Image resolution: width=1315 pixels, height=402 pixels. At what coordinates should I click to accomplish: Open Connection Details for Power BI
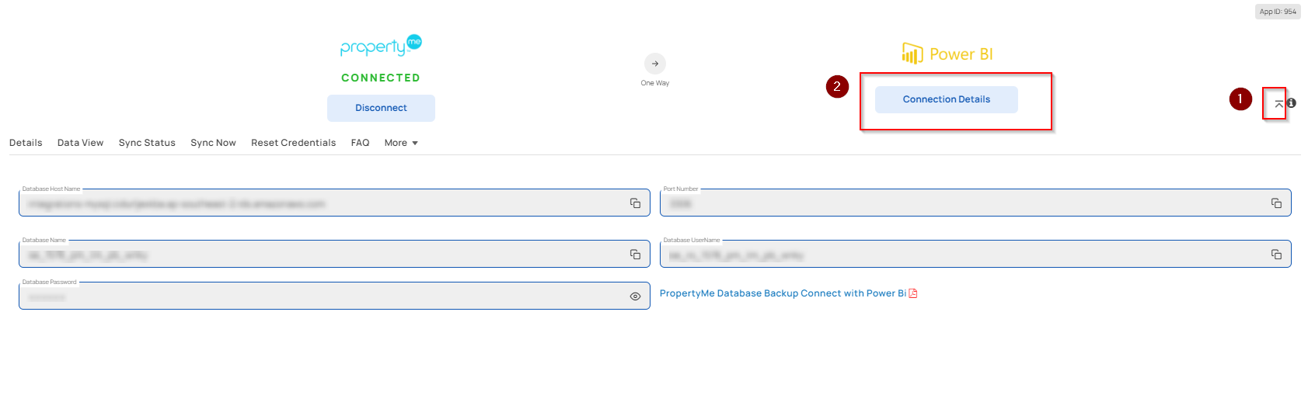pyautogui.click(x=947, y=99)
